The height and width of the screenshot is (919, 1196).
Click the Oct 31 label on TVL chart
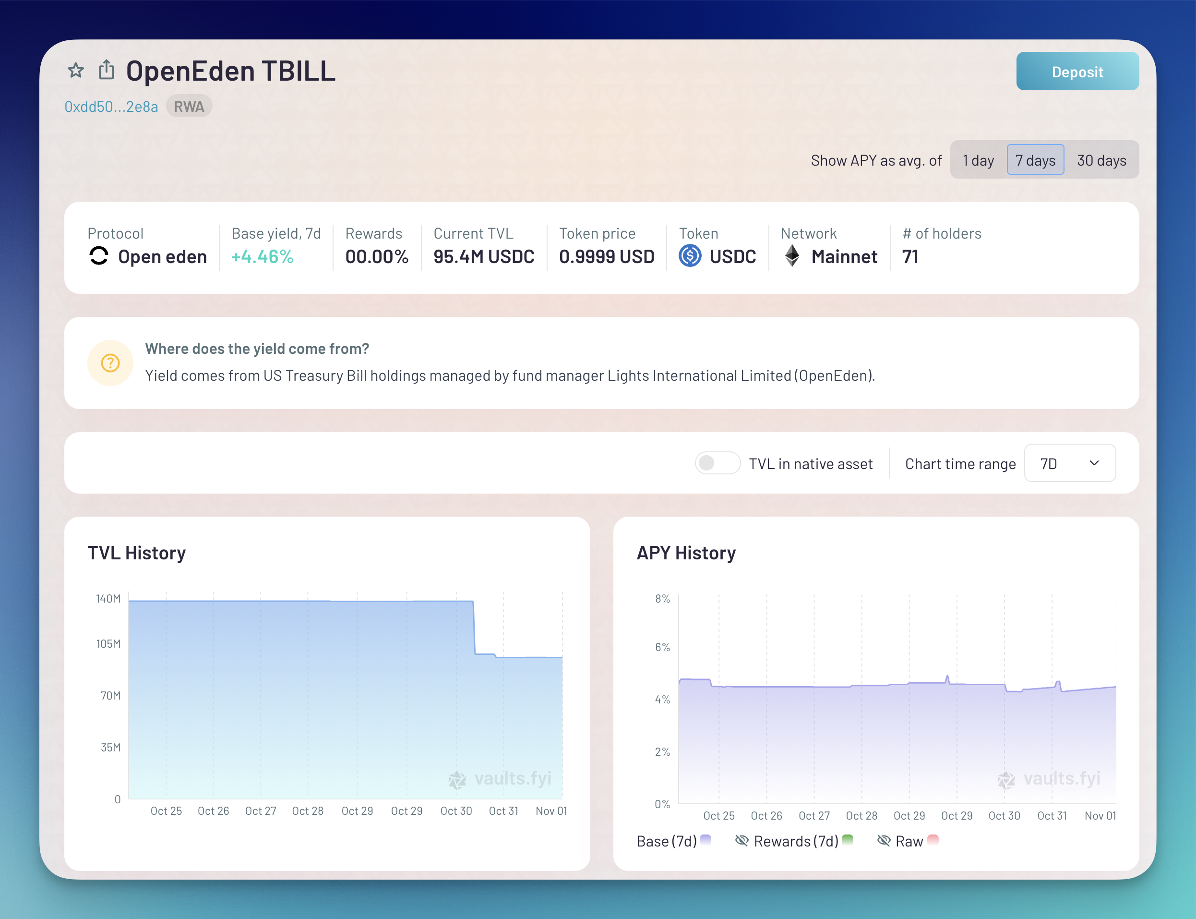click(x=503, y=810)
